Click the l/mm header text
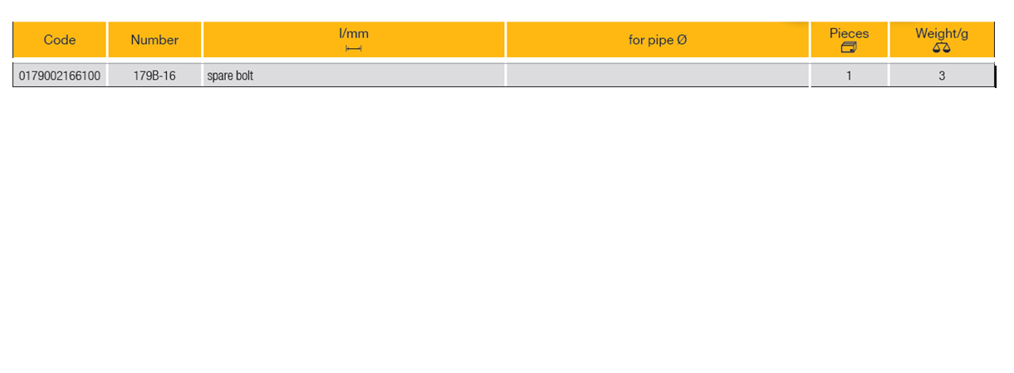The height and width of the screenshot is (373, 1014). click(354, 34)
